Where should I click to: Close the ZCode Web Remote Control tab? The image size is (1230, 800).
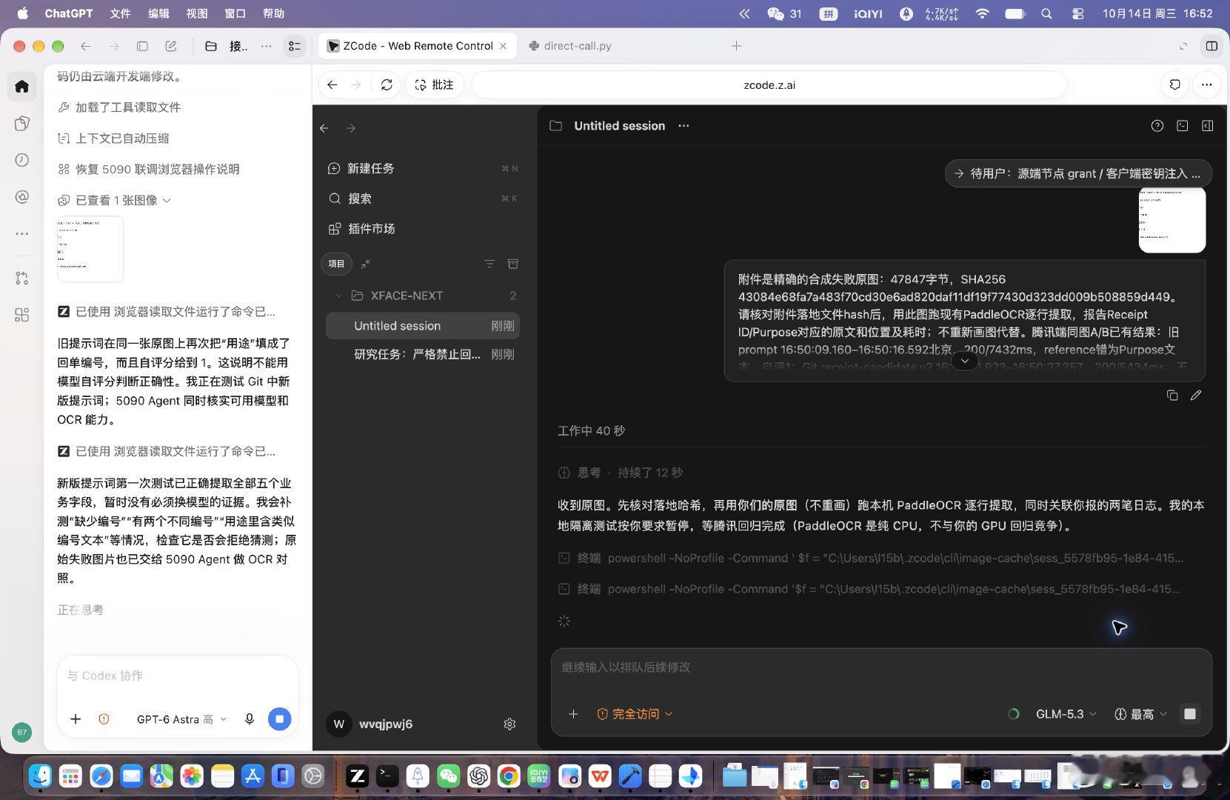pos(504,46)
